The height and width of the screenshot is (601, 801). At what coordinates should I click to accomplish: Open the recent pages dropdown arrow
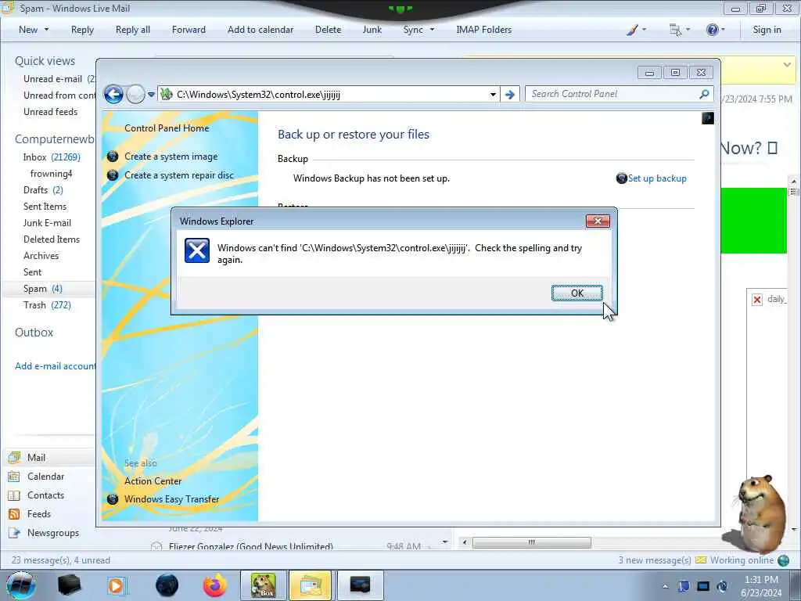point(151,95)
